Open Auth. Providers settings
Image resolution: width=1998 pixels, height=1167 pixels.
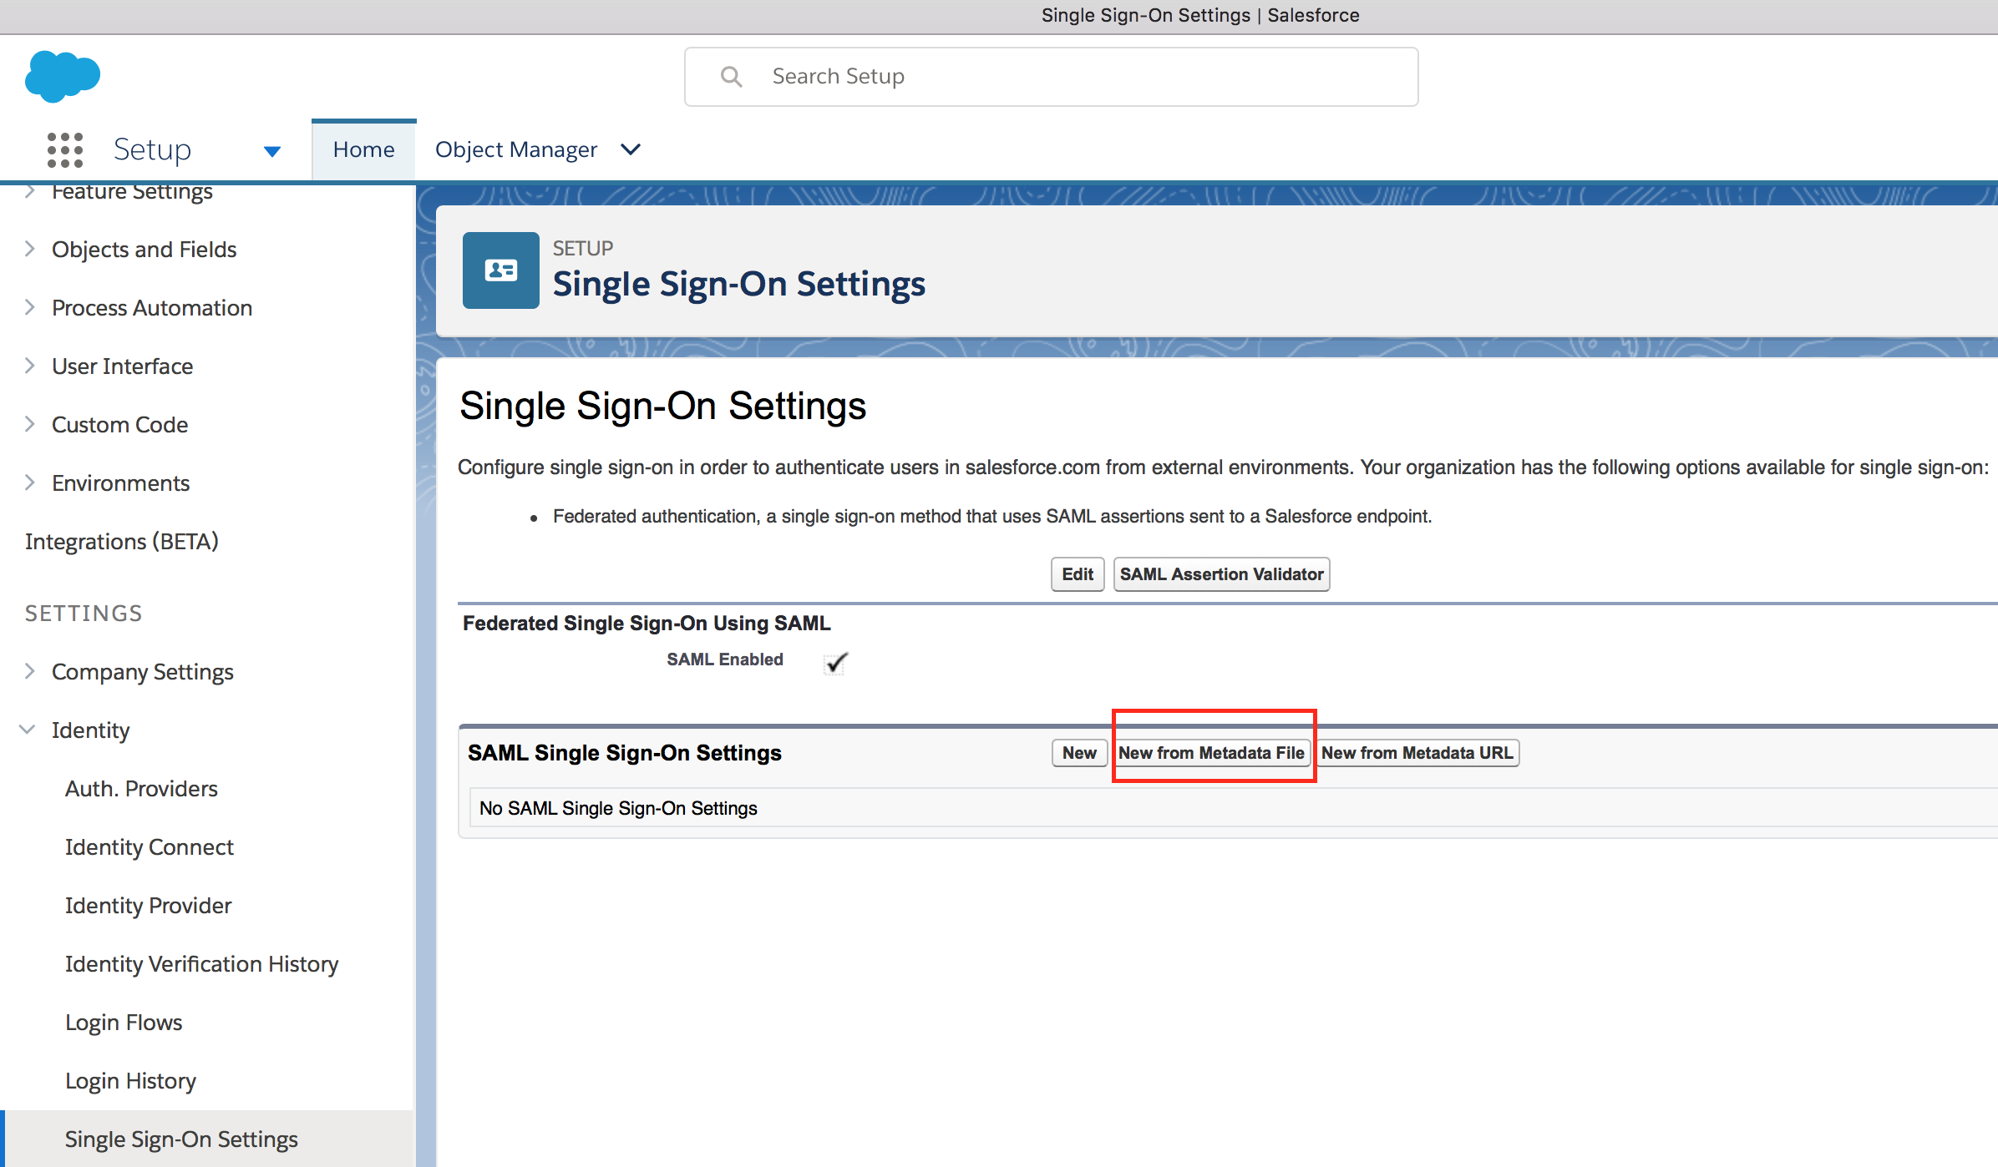[x=141, y=788]
